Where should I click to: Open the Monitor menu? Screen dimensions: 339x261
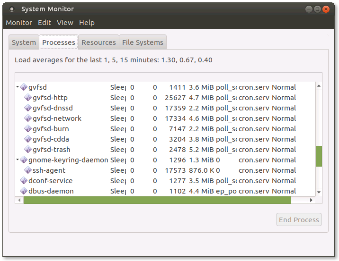tap(19, 23)
